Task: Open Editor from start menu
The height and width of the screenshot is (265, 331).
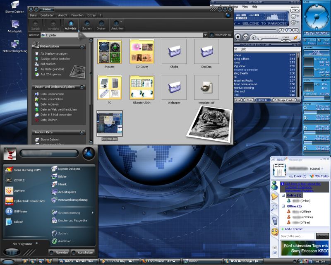Action: click(14, 222)
